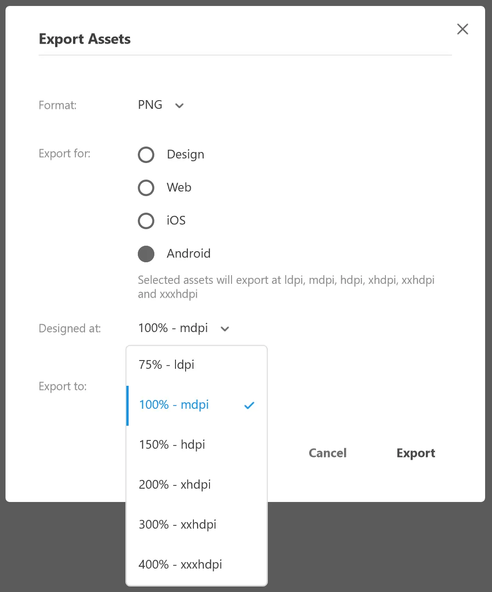Open the PNG format dropdown

pyautogui.click(x=151, y=105)
